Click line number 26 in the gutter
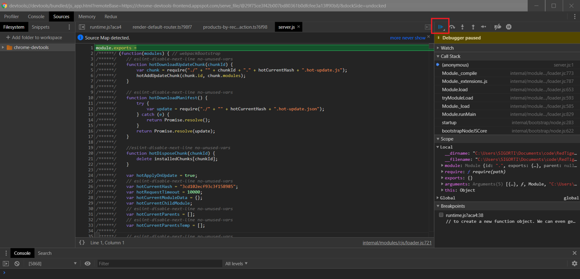Image resolution: width=580 pixels, height=279 pixels. coord(90,187)
